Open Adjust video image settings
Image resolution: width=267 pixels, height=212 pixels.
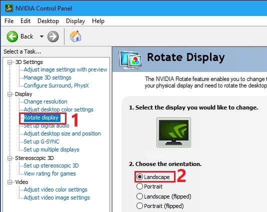[56, 197]
